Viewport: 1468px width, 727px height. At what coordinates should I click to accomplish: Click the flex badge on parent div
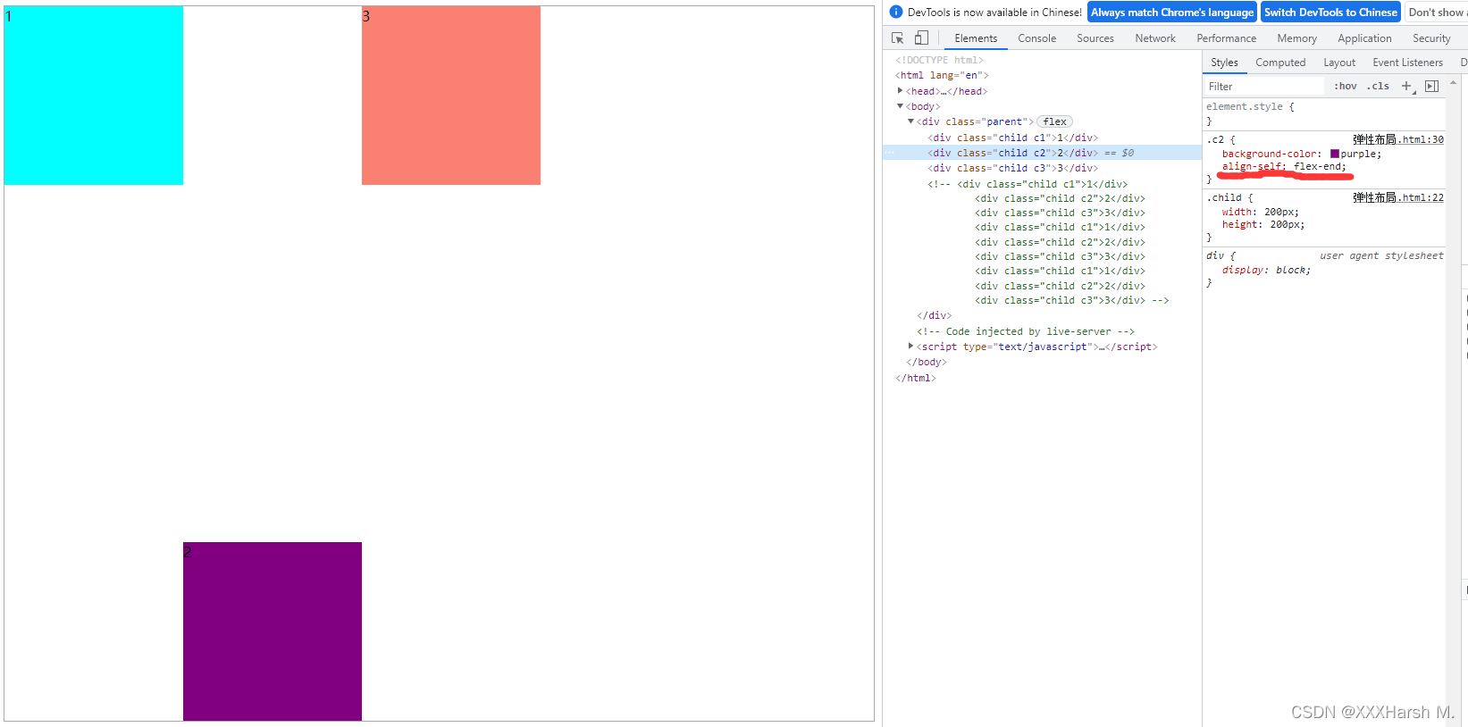pos(1055,121)
